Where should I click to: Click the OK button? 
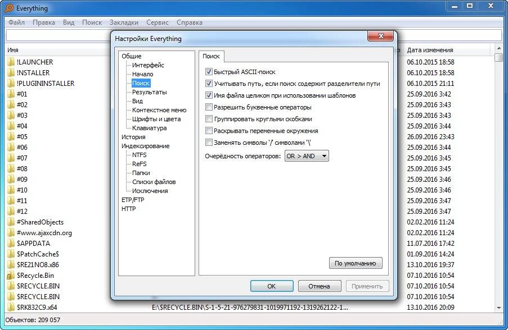(272, 286)
